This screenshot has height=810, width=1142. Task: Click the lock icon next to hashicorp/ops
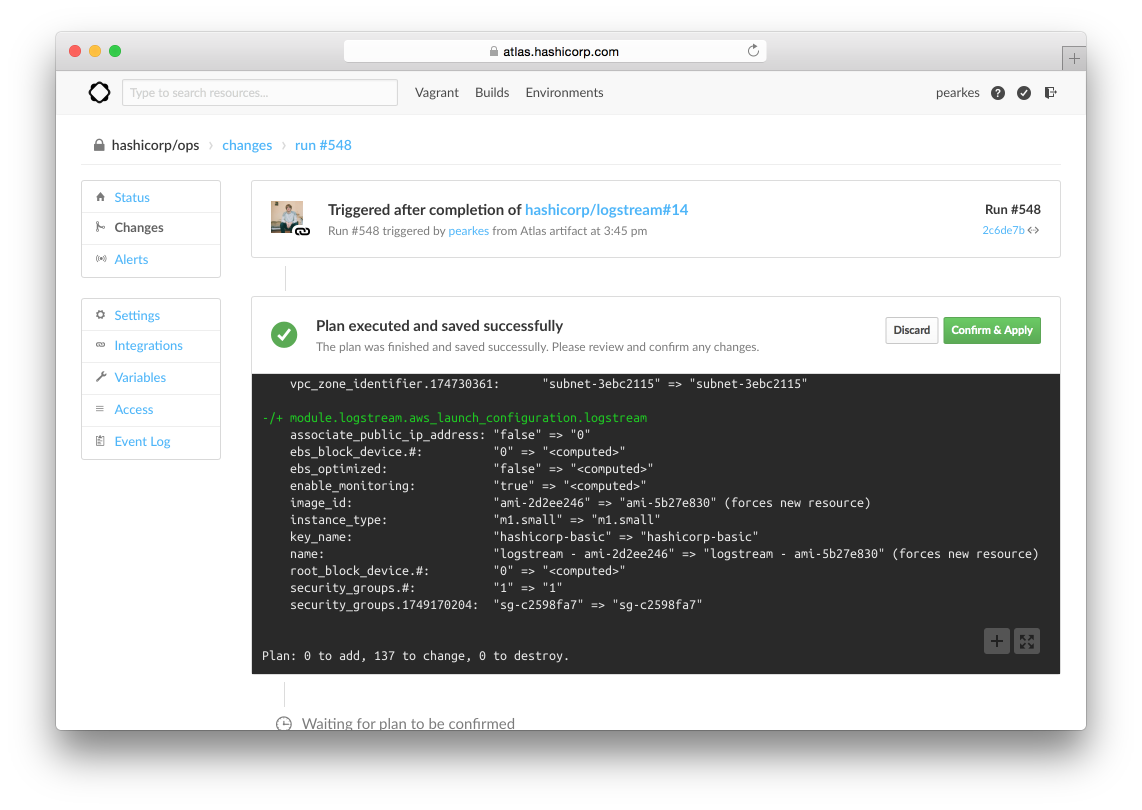pos(99,145)
